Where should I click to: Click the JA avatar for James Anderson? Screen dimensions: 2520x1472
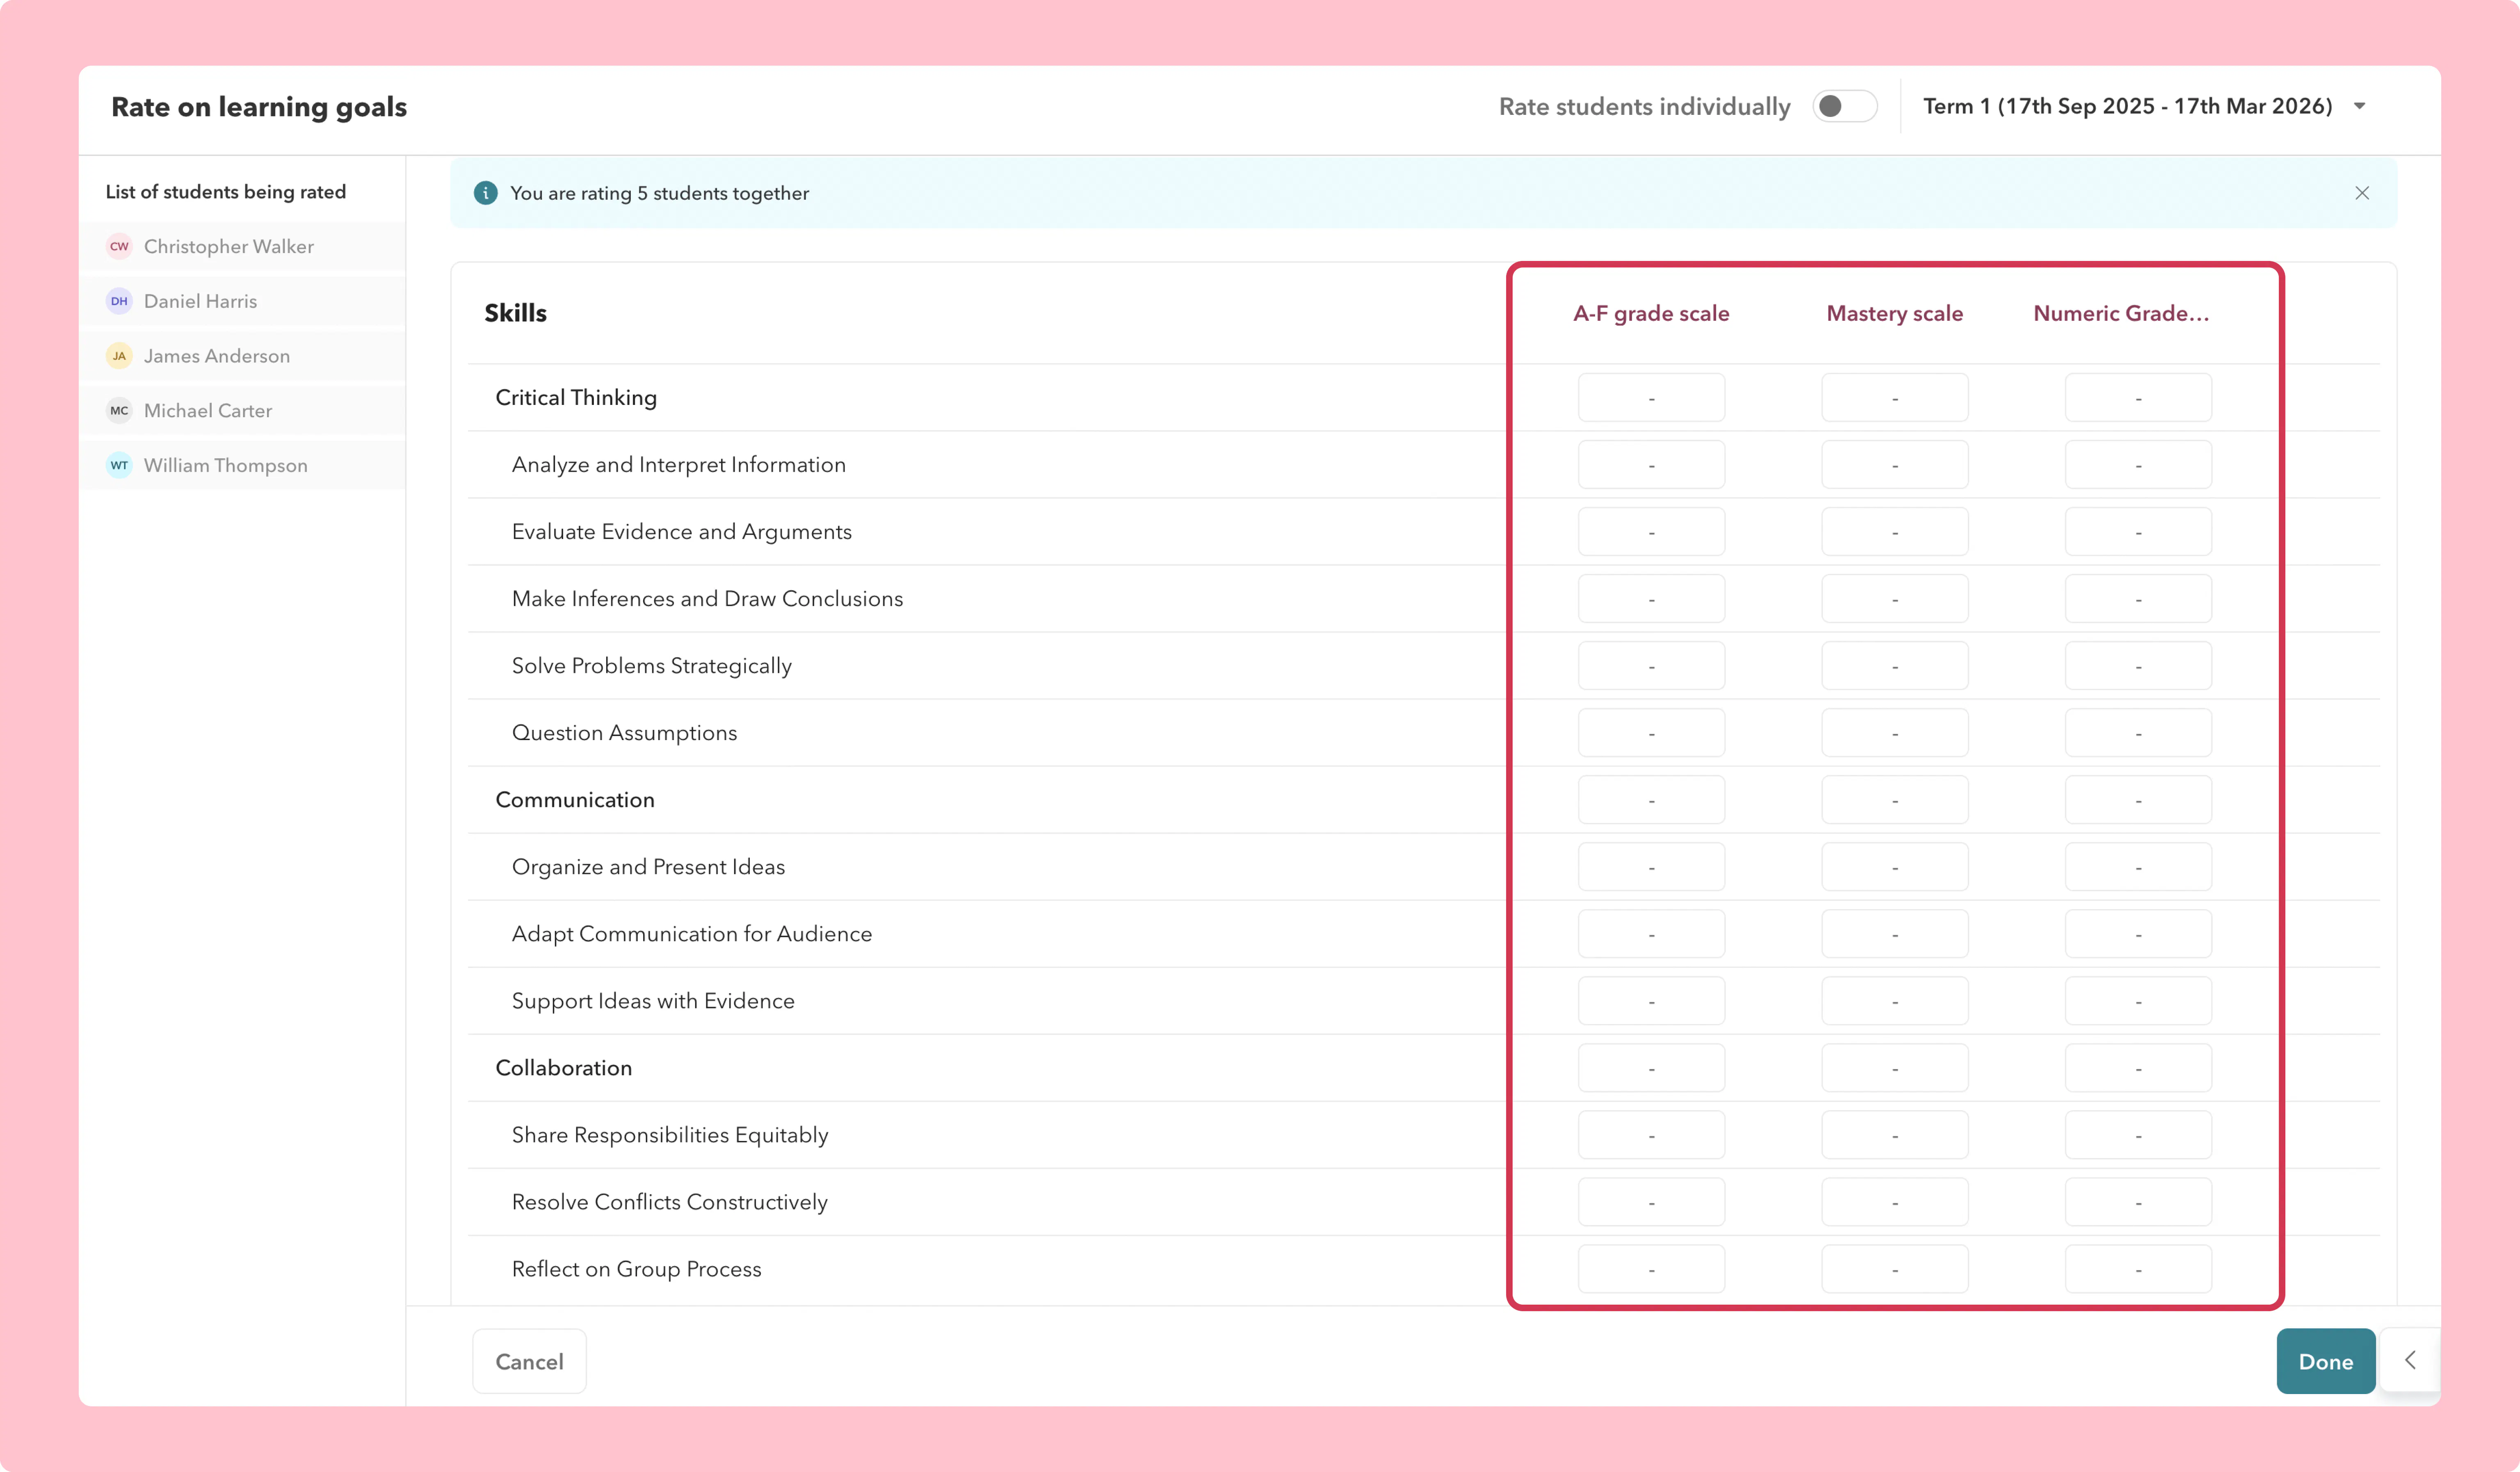119,356
